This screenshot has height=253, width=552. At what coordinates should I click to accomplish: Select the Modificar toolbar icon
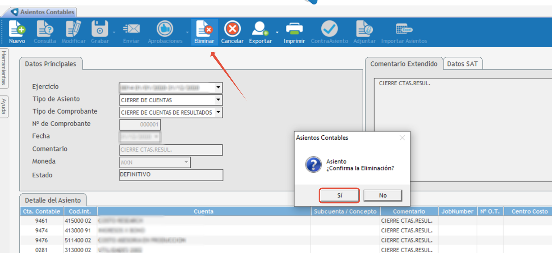point(73,32)
